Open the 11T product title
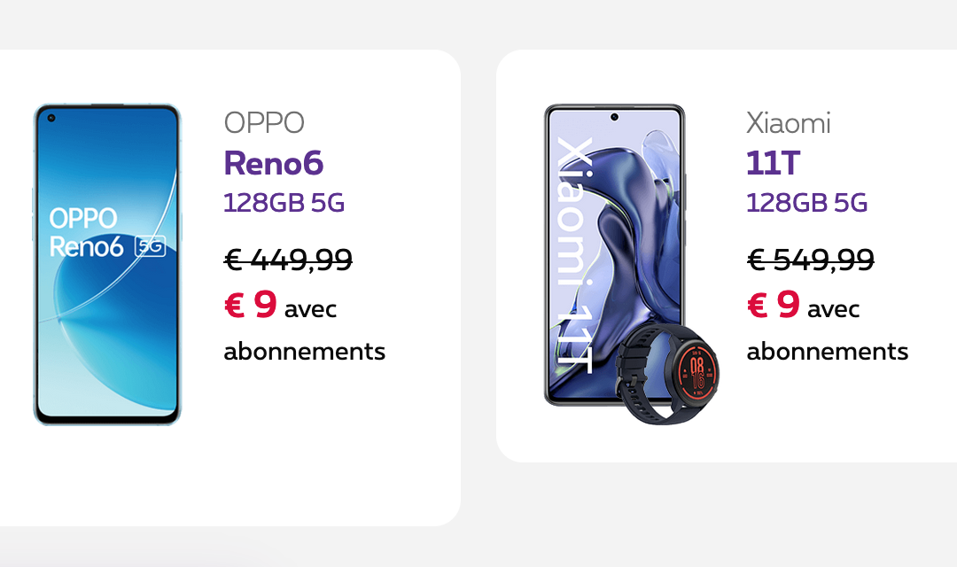 click(774, 163)
